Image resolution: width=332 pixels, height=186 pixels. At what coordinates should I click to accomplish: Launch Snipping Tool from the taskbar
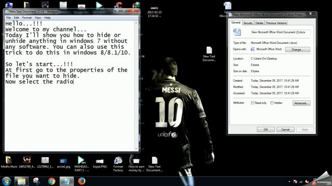tap(36, 181)
